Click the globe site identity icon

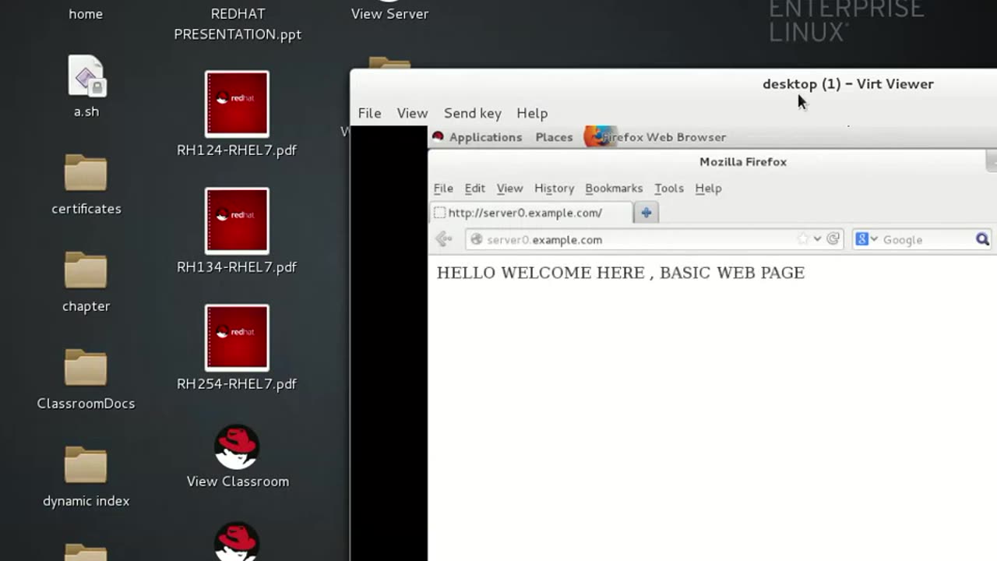pos(477,239)
